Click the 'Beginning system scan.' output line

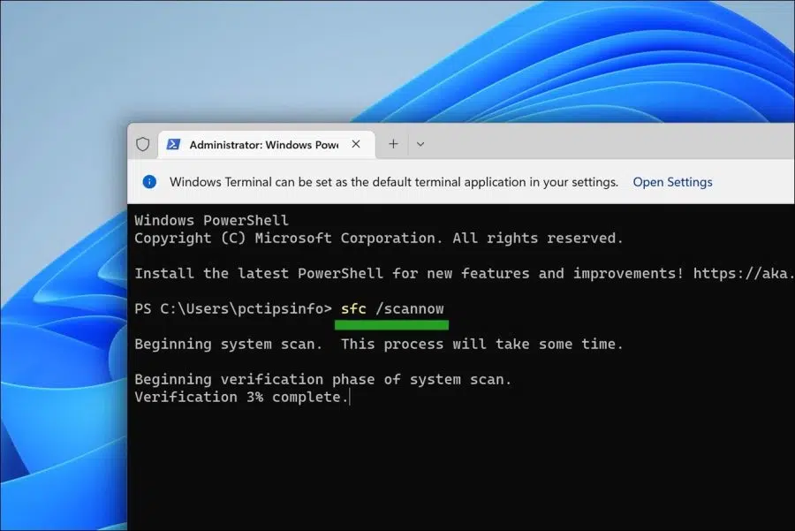click(379, 345)
